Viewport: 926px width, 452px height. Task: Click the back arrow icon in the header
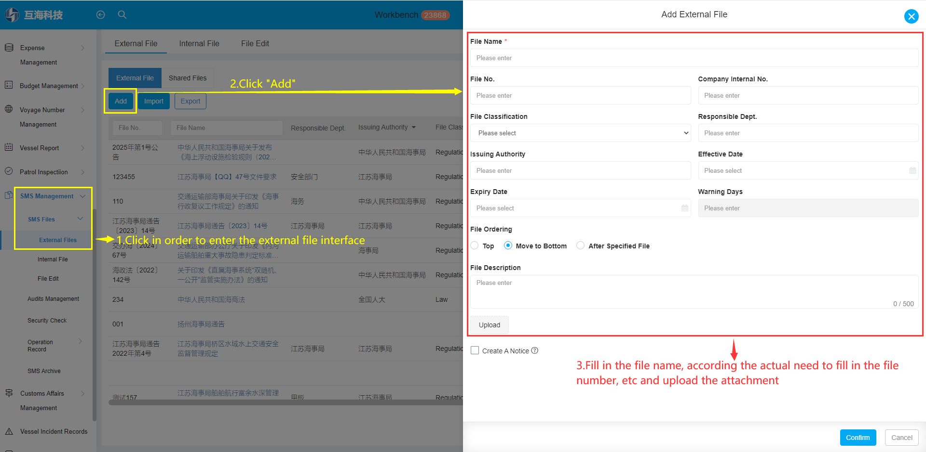point(100,15)
